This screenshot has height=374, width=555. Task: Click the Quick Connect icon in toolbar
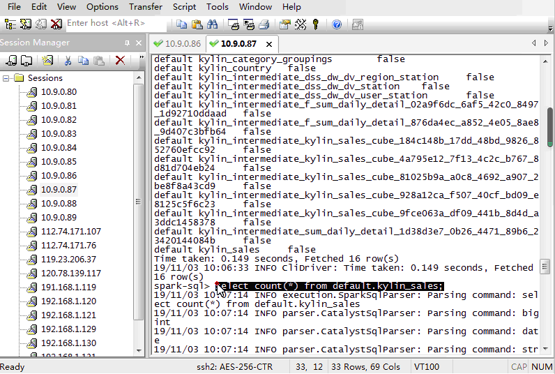coord(26,24)
